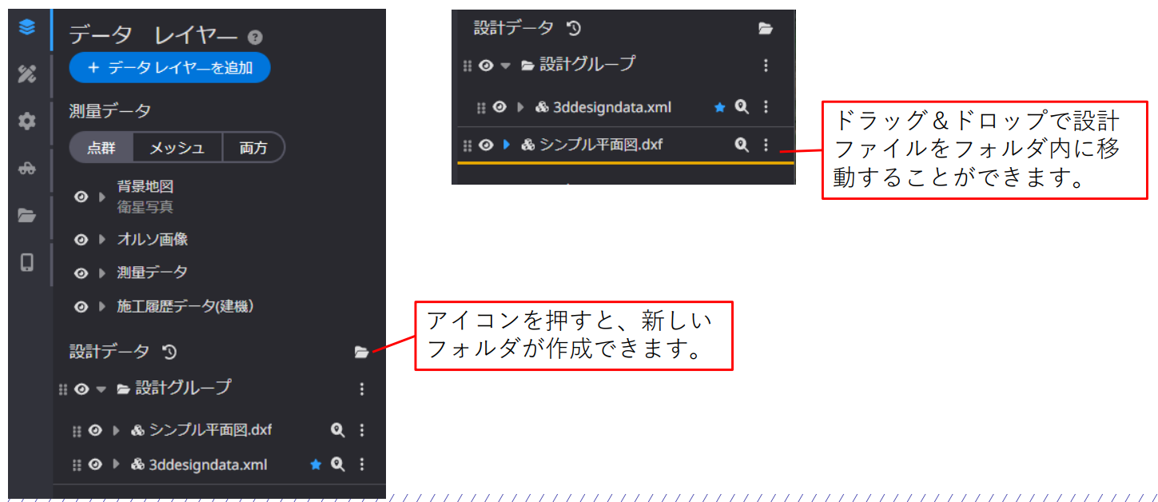This screenshot has width=1158, height=502.
Task: Select the 点群 tab
Action: click(101, 148)
